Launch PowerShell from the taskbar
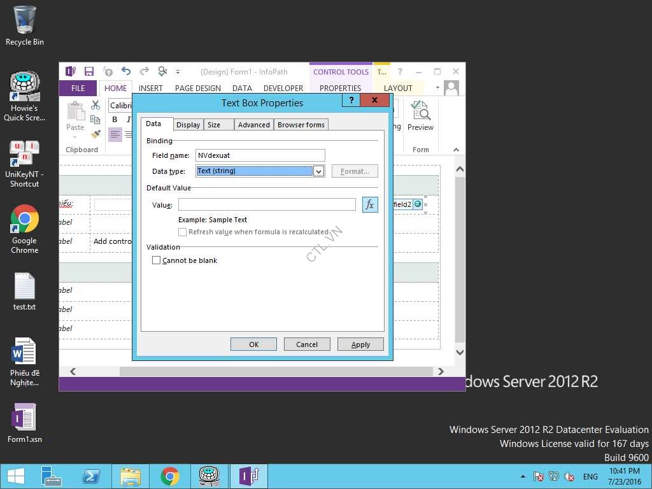The width and height of the screenshot is (652, 489). pyautogui.click(x=91, y=476)
